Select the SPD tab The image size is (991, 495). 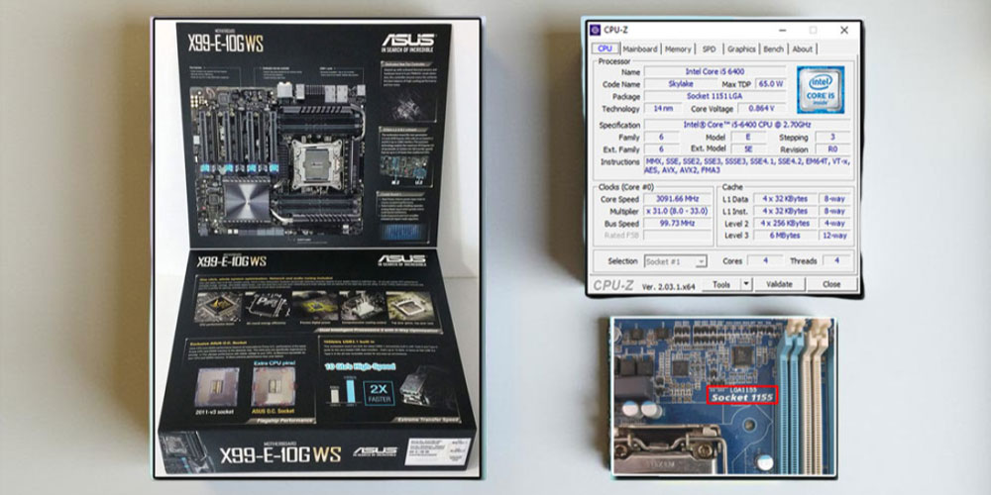pos(709,49)
